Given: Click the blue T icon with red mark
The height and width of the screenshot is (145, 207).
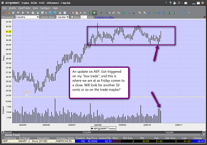Looking at the screenshot, I should (x=55, y=13).
